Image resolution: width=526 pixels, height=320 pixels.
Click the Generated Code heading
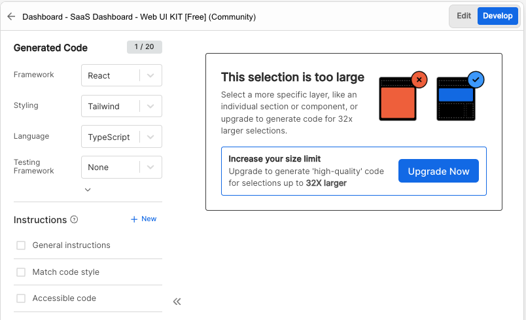[x=50, y=48]
